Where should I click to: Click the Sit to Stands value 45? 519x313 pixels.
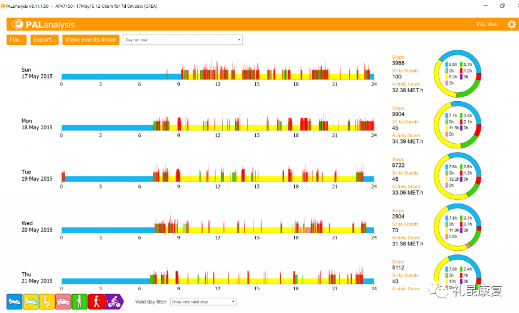click(395, 128)
